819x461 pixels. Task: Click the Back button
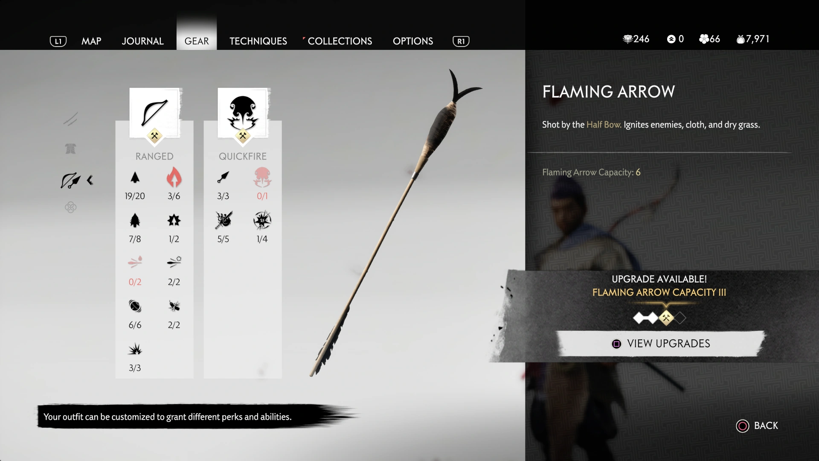(757, 426)
